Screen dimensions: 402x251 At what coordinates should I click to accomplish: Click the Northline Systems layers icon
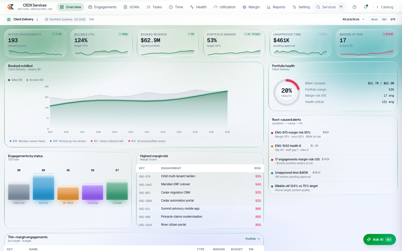pyautogui.click(x=47, y=19)
